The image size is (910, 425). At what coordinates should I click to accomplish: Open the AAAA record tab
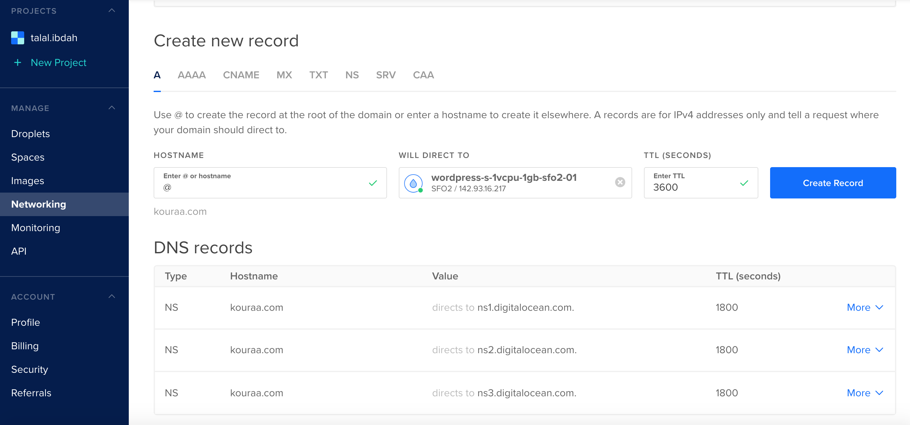tap(192, 75)
